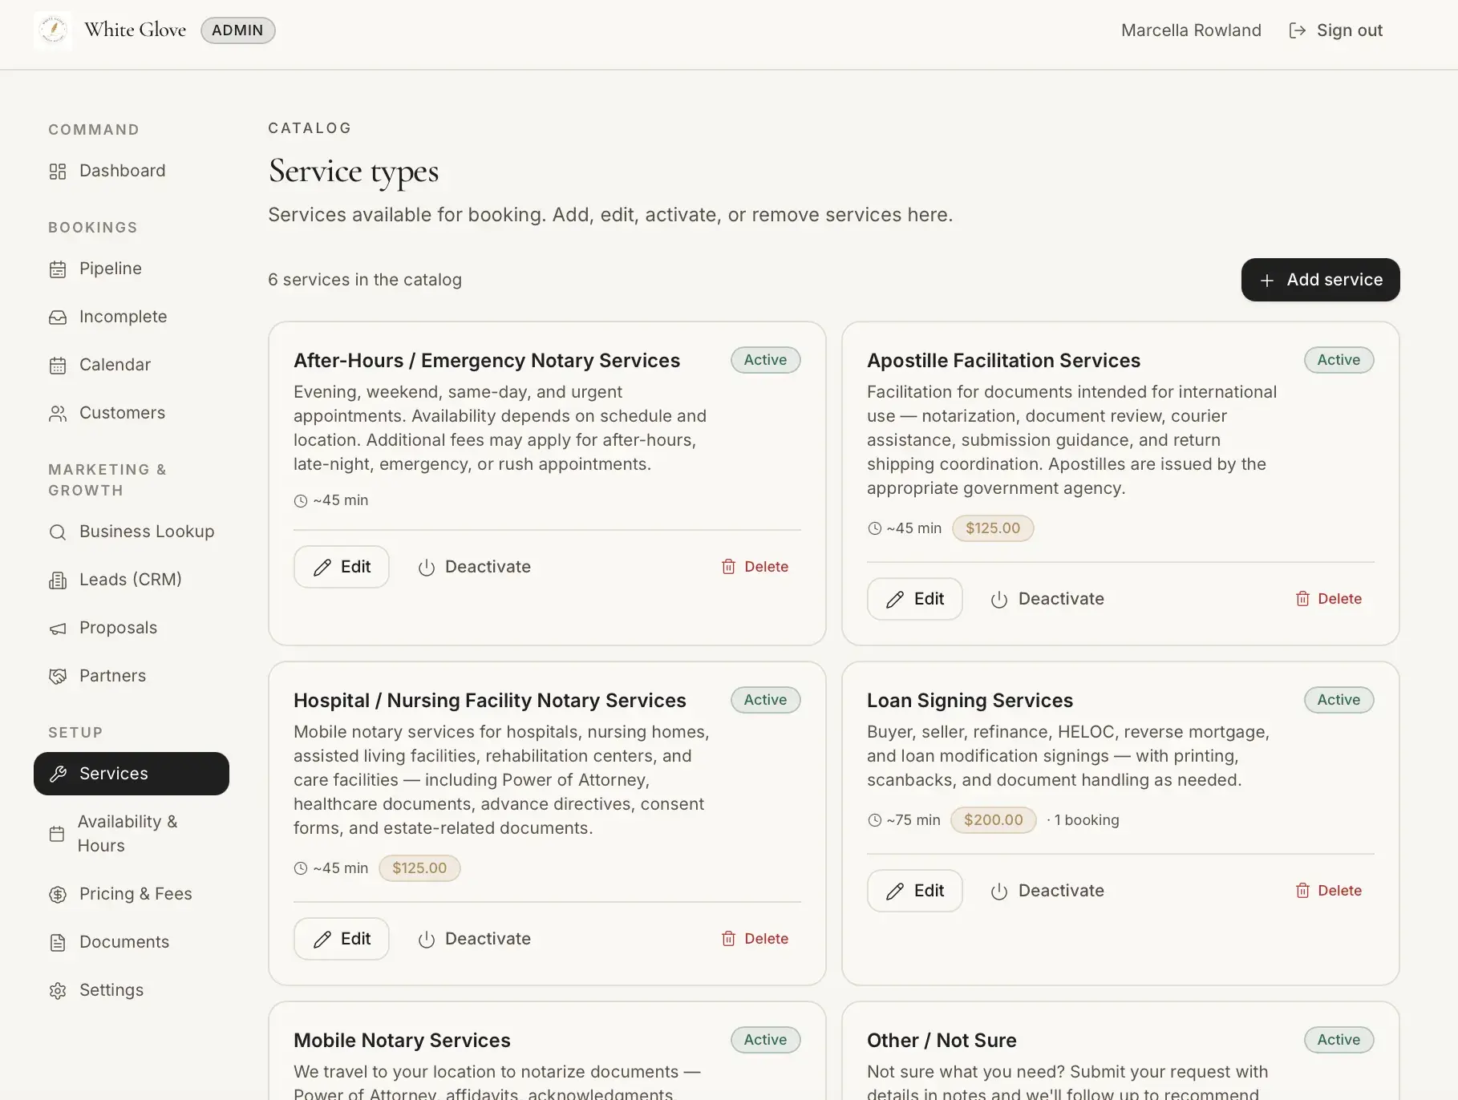Screen dimensions: 1458x1100
Task: Click power icon on Loan Signing card
Action: [999, 892]
